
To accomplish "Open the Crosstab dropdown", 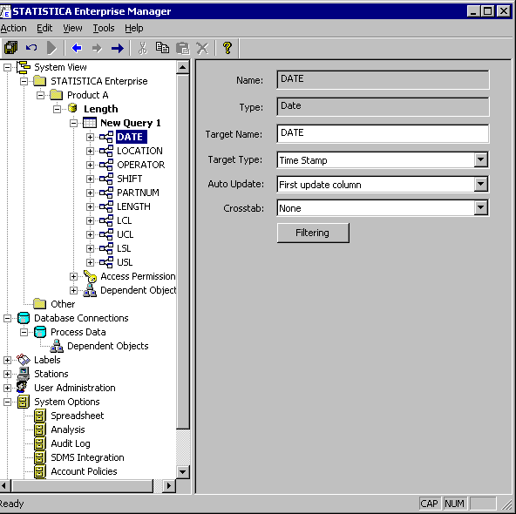I will click(x=481, y=208).
